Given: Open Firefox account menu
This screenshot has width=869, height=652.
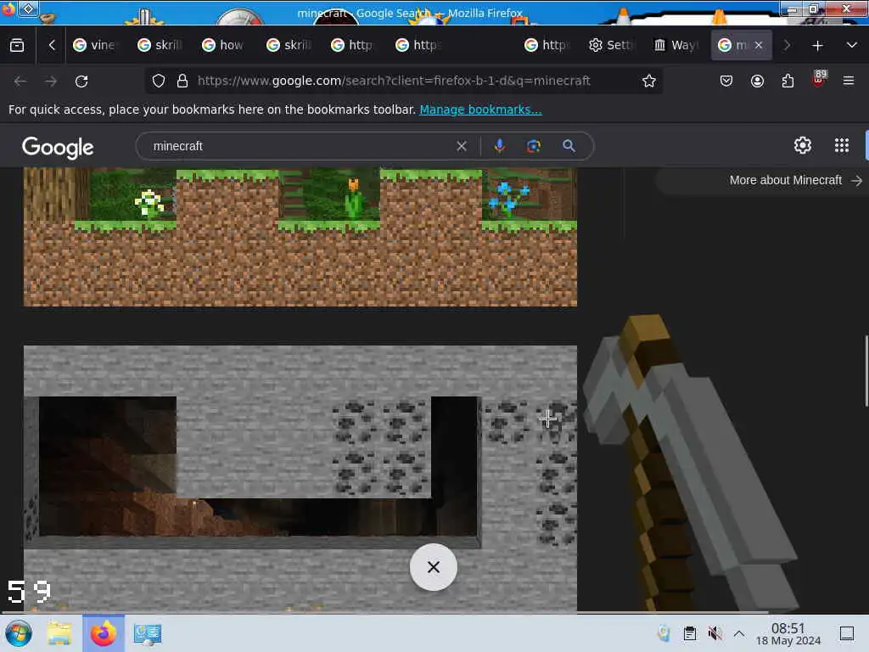Looking at the screenshot, I should coord(757,81).
